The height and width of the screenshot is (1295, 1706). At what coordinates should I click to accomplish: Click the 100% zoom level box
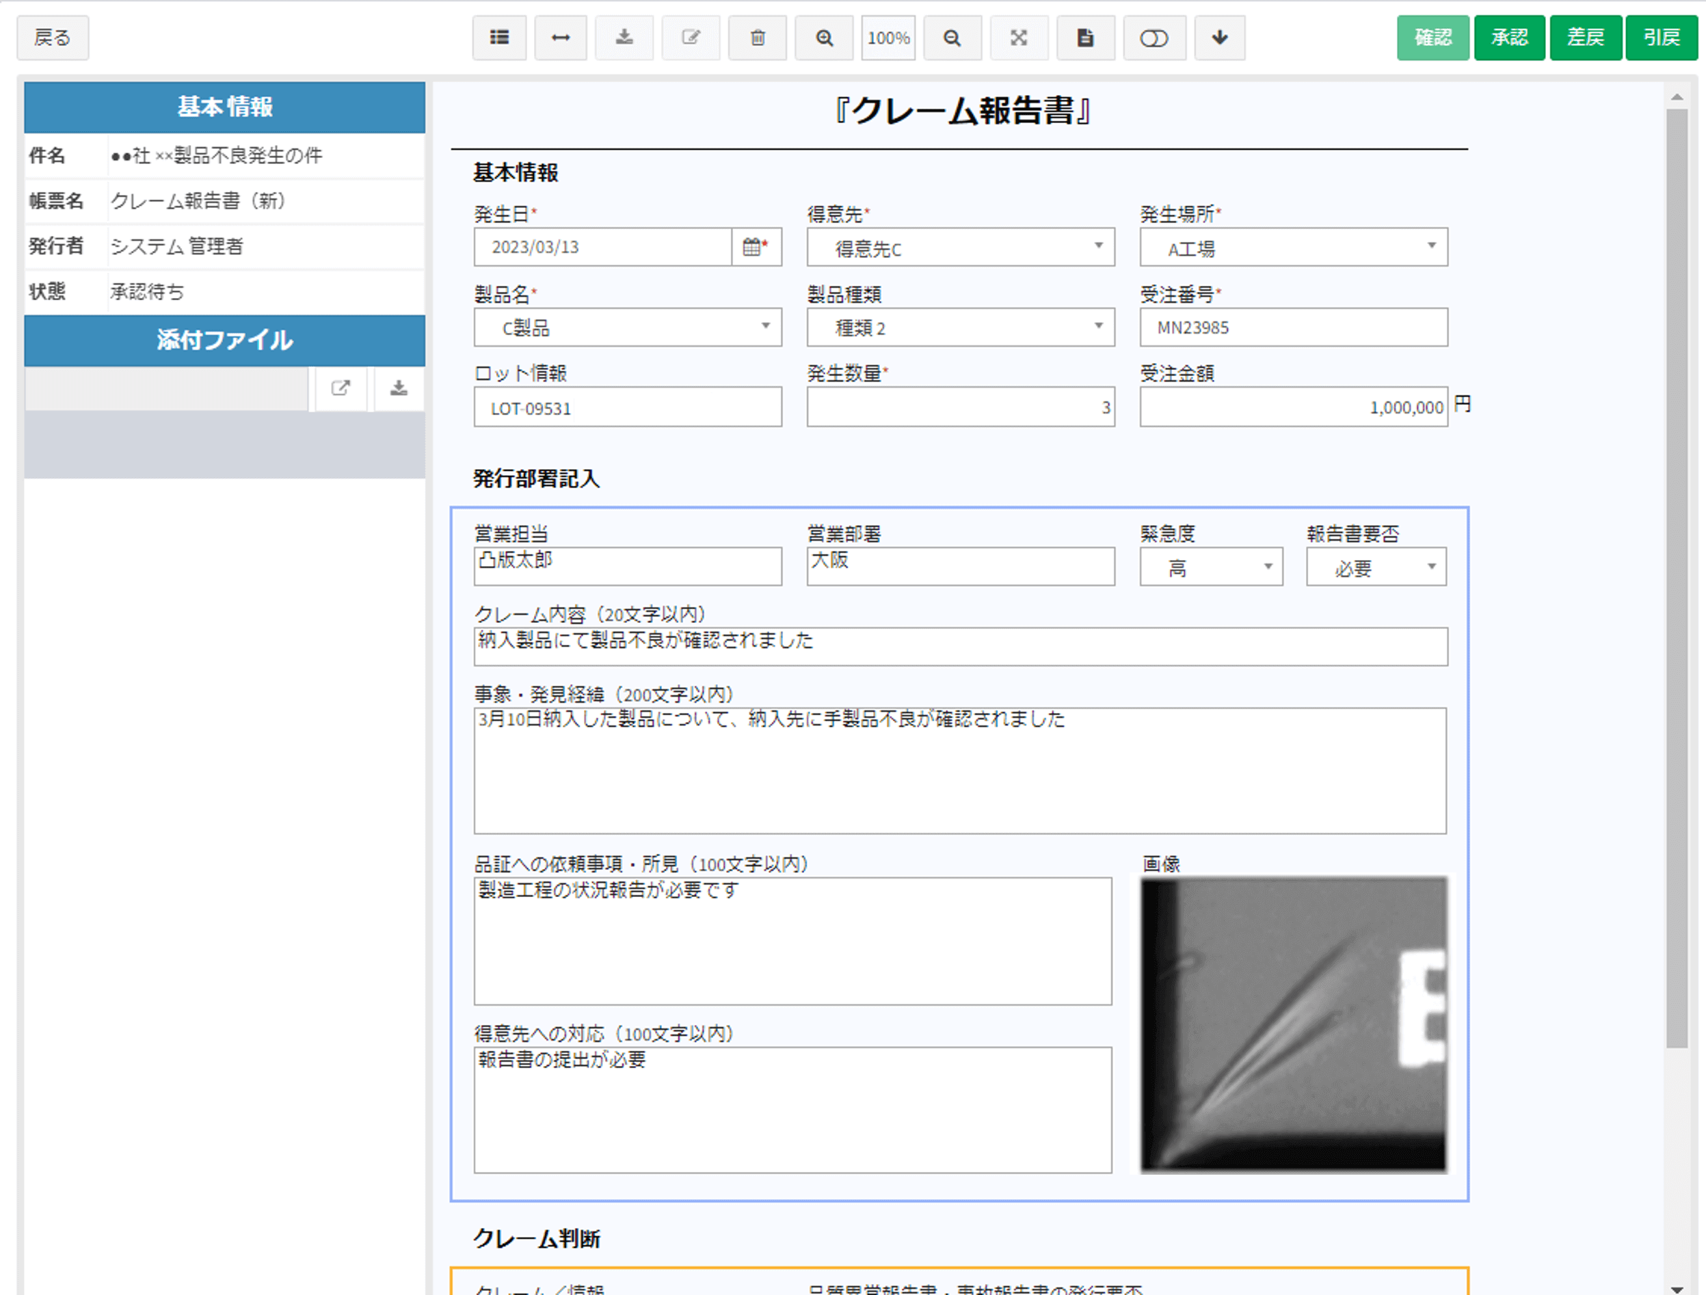tap(888, 38)
